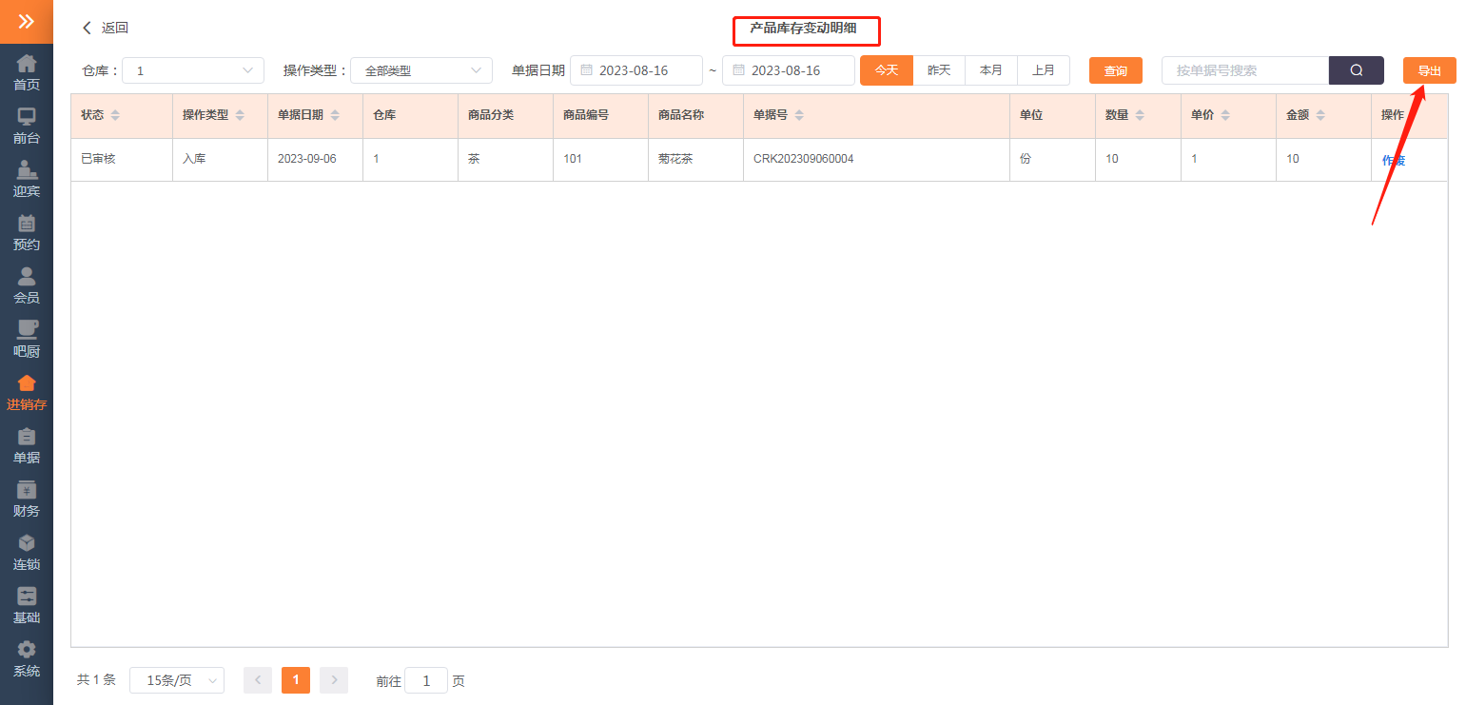Click 作废 link in the row
Viewport: 1466px width, 705px height.
(x=1394, y=160)
